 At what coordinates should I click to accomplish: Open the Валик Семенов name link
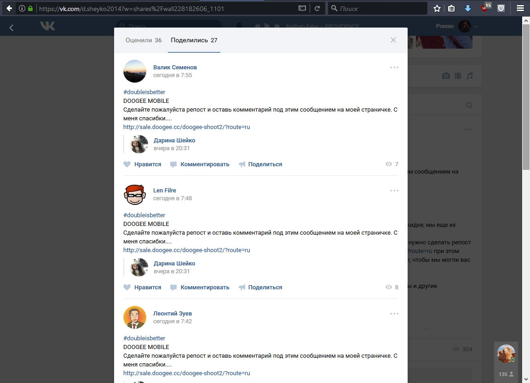175,67
